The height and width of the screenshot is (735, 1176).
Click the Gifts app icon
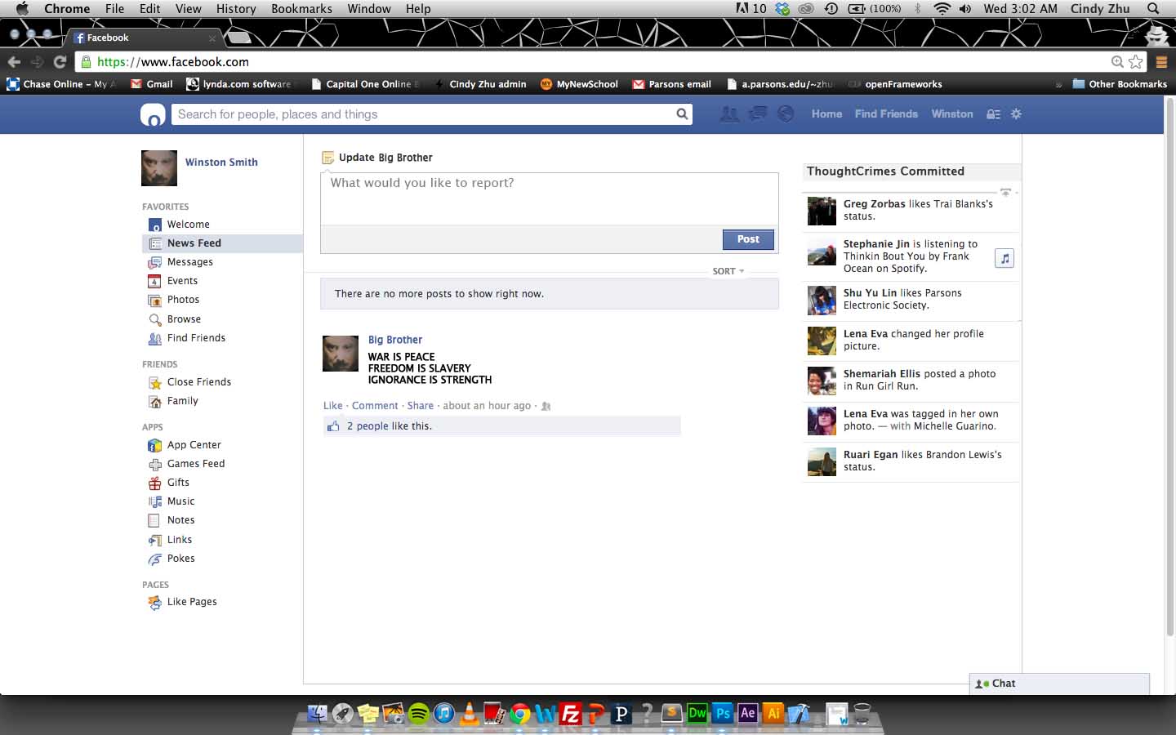154,483
